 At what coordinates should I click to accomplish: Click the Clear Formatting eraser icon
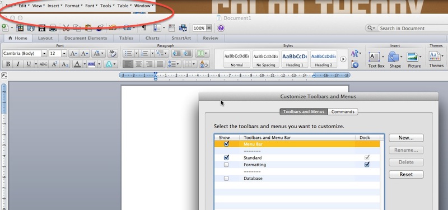point(113,53)
